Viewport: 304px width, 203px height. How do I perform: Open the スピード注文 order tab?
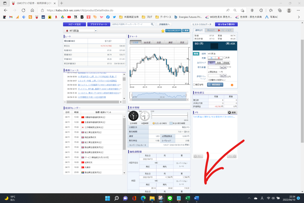[x=225, y=30]
